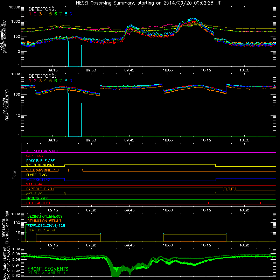The height and width of the screenshot is (280, 280).
Task: Click the SC TRANSMITTER flag label
Action: tap(41, 170)
